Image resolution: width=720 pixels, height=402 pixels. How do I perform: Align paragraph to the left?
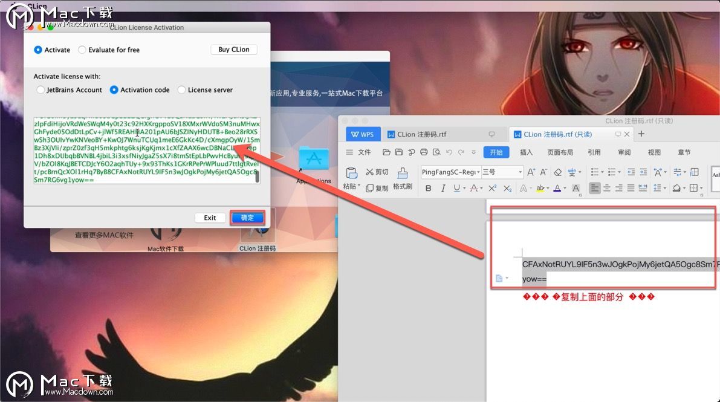click(x=595, y=188)
